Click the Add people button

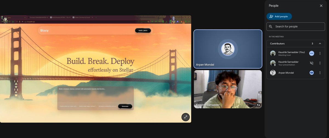click(279, 16)
